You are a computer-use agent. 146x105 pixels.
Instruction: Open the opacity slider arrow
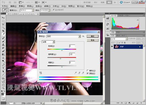144,39
